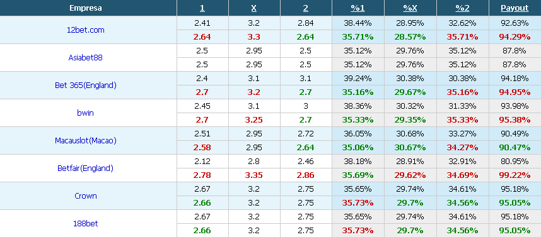Open the bwin bookmaker link
The image size is (541, 237).
(86, 113)
